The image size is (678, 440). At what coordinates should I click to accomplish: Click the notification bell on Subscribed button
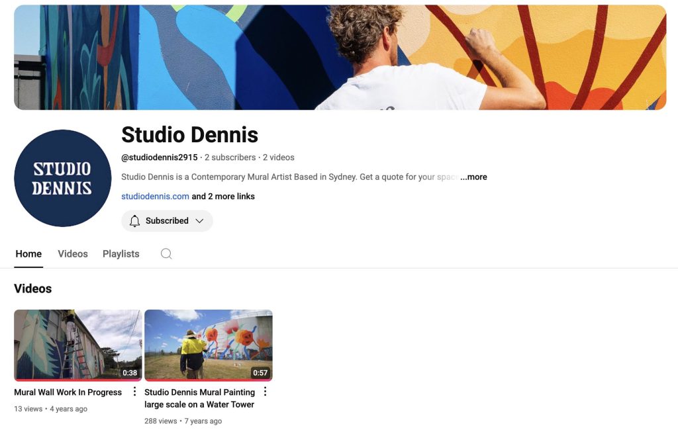tap(134, 220)
